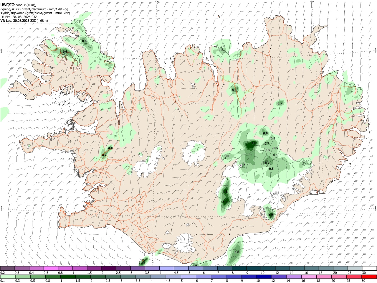
Task: Click the 1.6 precipitation value on the map
Action: click(254, 143)
